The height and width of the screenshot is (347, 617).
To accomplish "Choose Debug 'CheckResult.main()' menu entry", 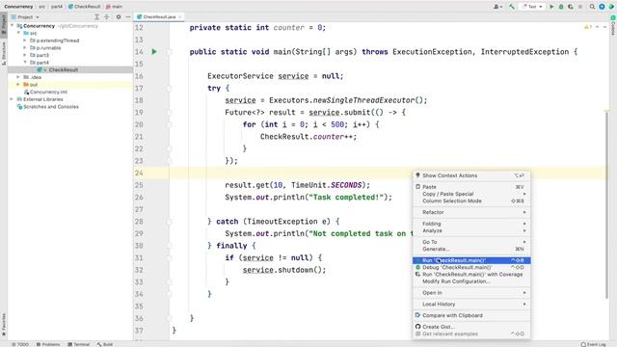I will click(471, 268).
